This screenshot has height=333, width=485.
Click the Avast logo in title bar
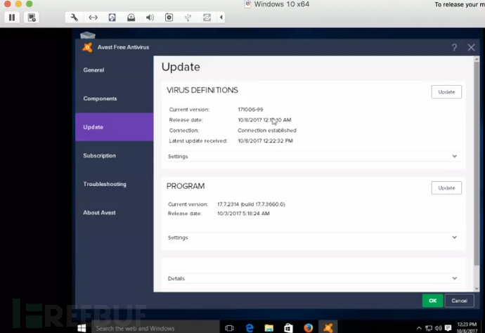coord(88,47)
